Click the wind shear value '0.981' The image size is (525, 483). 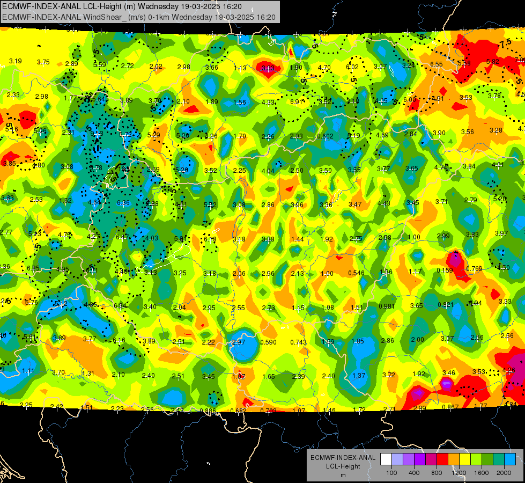[x=387, y=306]
